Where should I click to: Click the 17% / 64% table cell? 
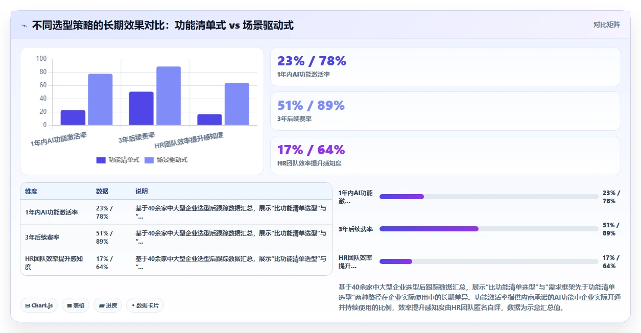104,263
